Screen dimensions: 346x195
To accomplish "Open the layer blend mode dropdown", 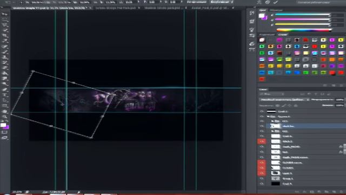I will point(284,100).
